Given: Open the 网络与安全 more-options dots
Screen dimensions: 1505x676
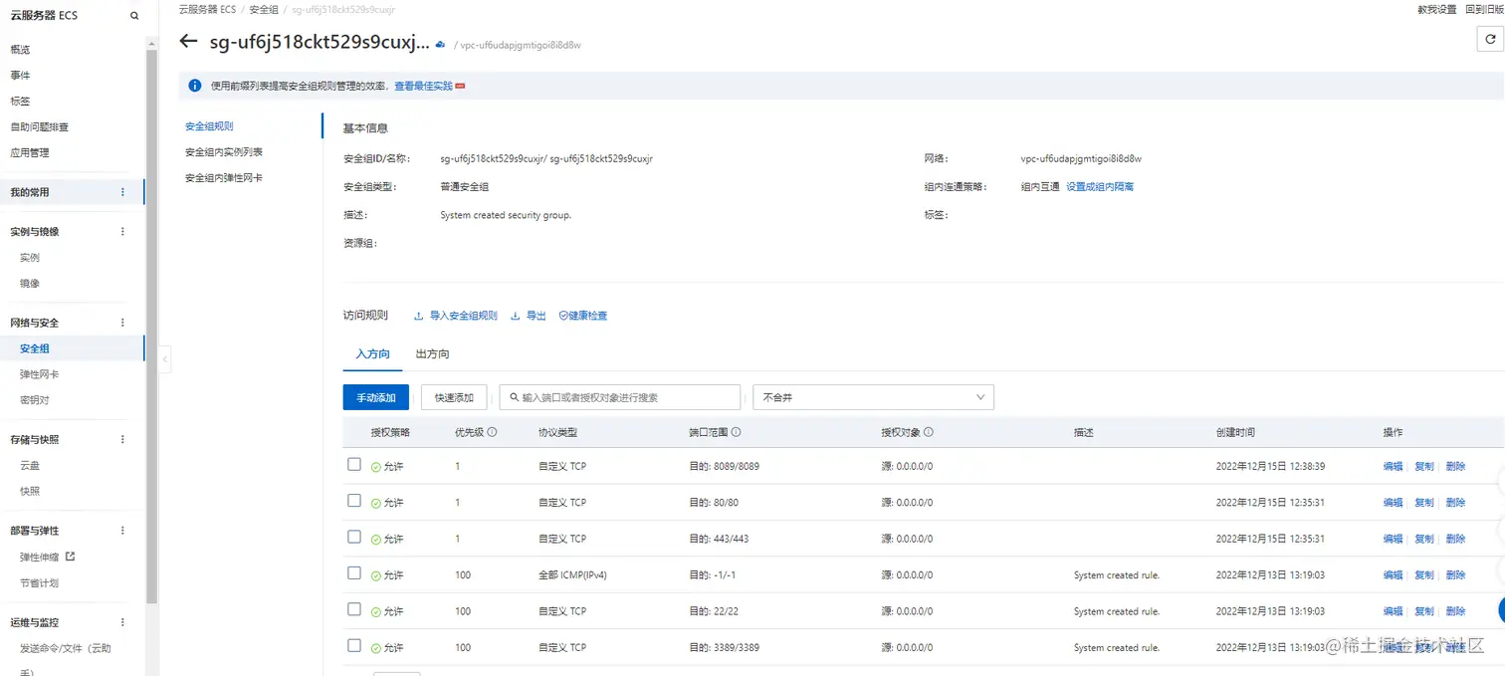Looking at the screenshot, I should (x=123, y=323).
